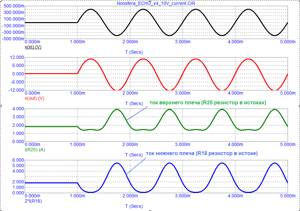Screen dimensions: 300x211
Task: Click the -500.000m Y-axis value
Action: click(13, 39)
